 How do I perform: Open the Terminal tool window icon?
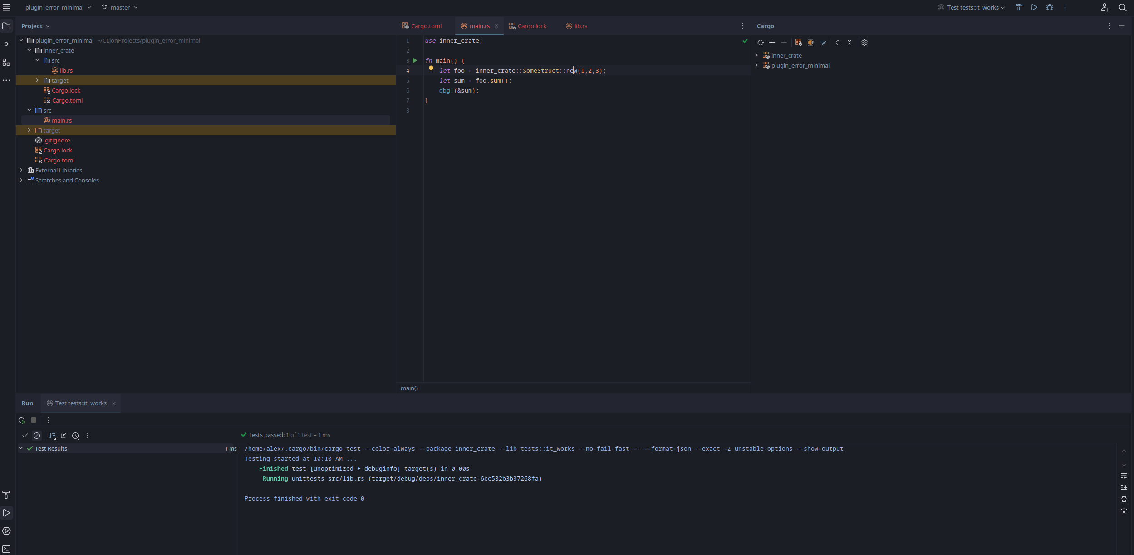[6, 549]
